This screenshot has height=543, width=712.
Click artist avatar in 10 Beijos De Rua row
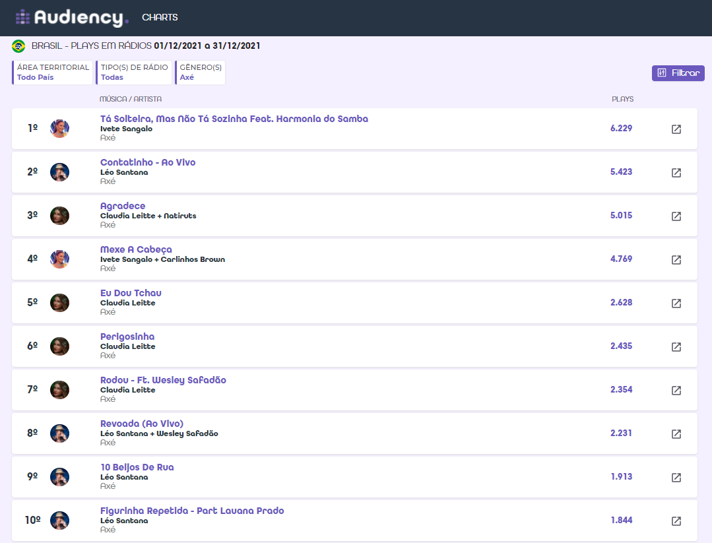(59, 477)
